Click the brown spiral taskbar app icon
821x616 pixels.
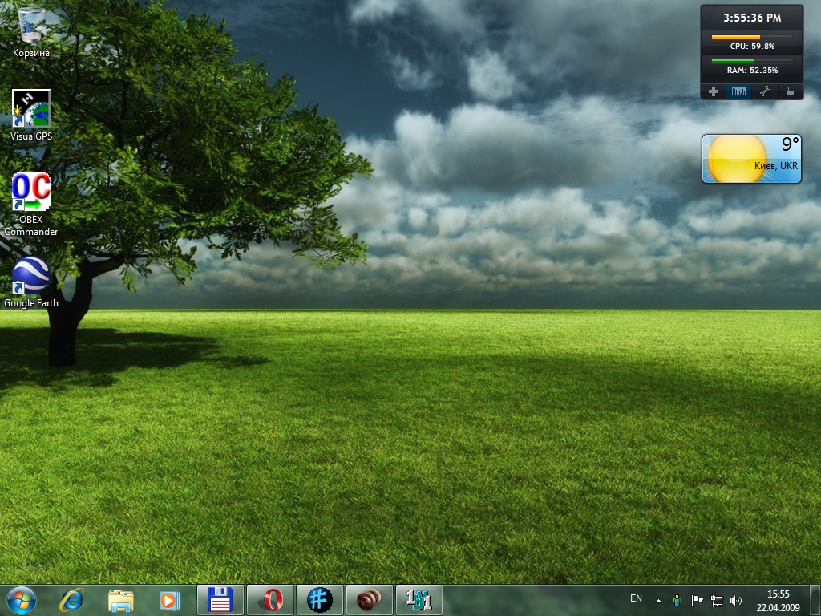click(370, 599)
